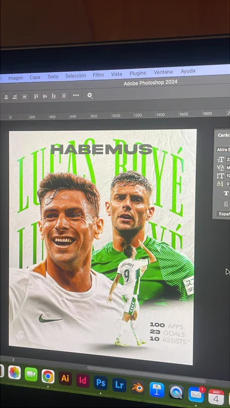The width and height of the screenshot is (230, 408).
Task: Click the align vertical centers icon in options bar
Action: 45,96
